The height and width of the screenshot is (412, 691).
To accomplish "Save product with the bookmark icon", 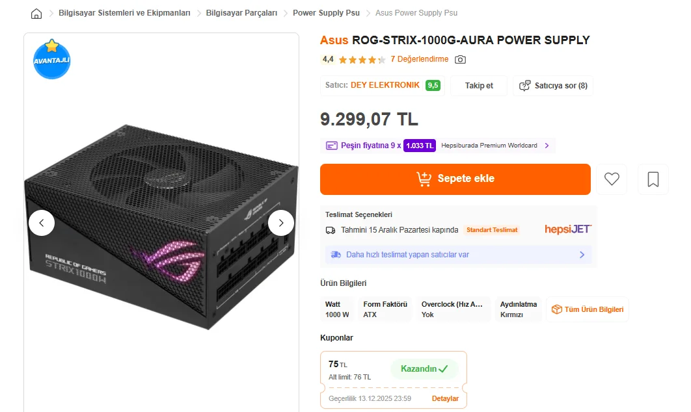I will point(653,179).
